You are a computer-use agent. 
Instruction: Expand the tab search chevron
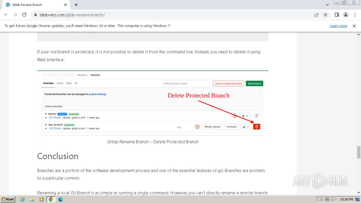click(x=327, y=5)
